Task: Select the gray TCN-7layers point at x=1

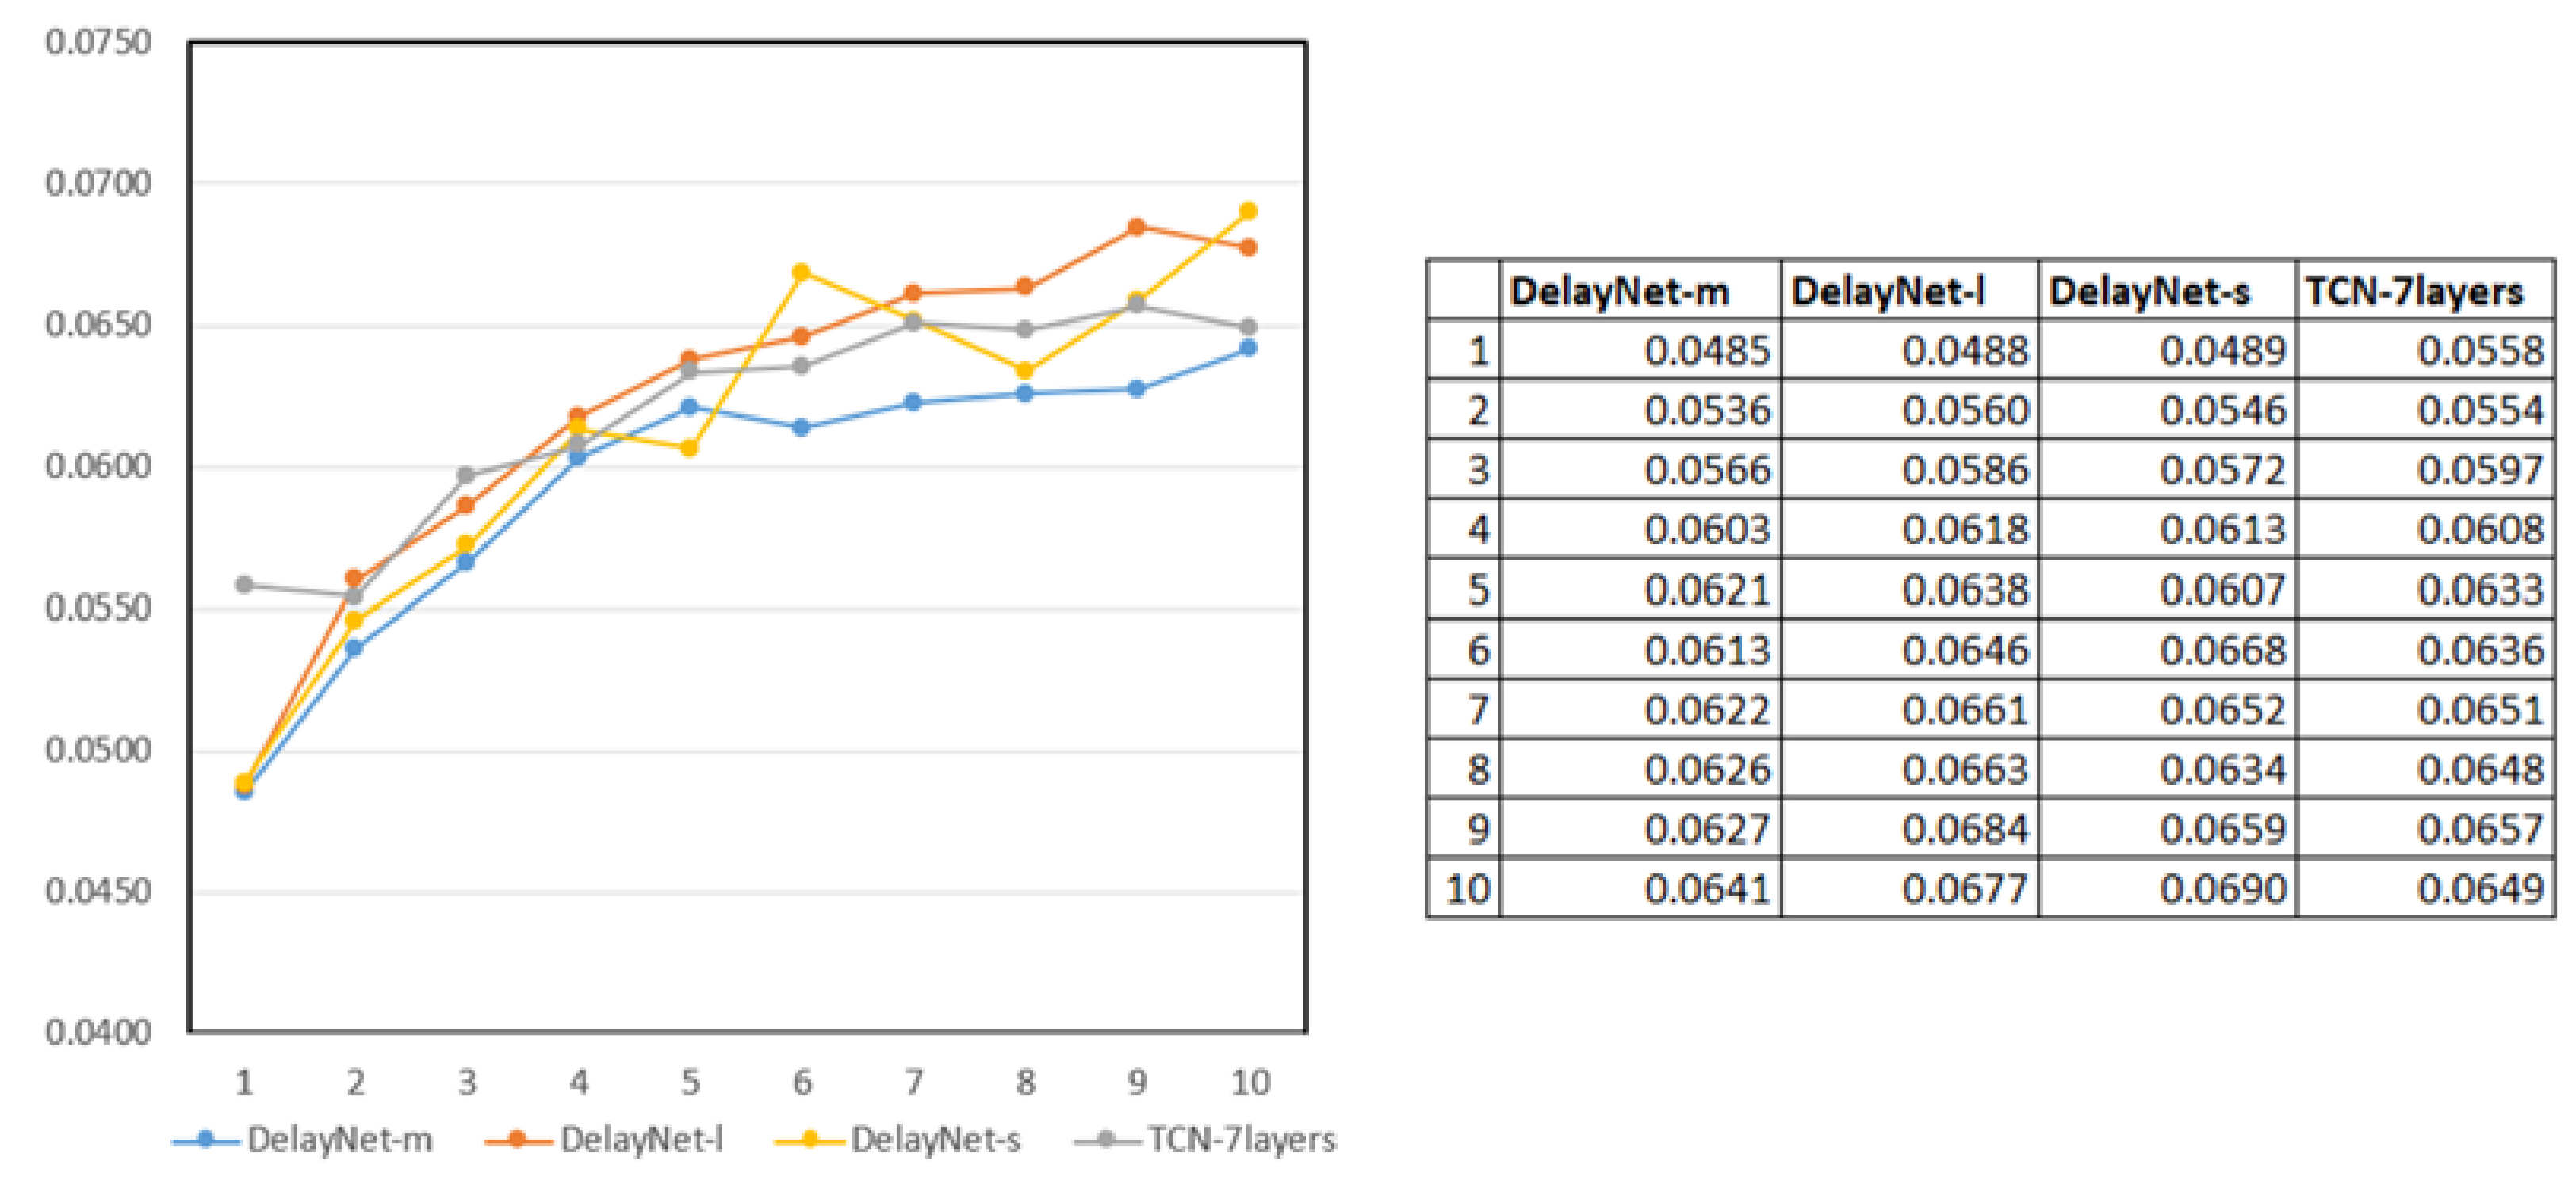Action: (244, 585)
